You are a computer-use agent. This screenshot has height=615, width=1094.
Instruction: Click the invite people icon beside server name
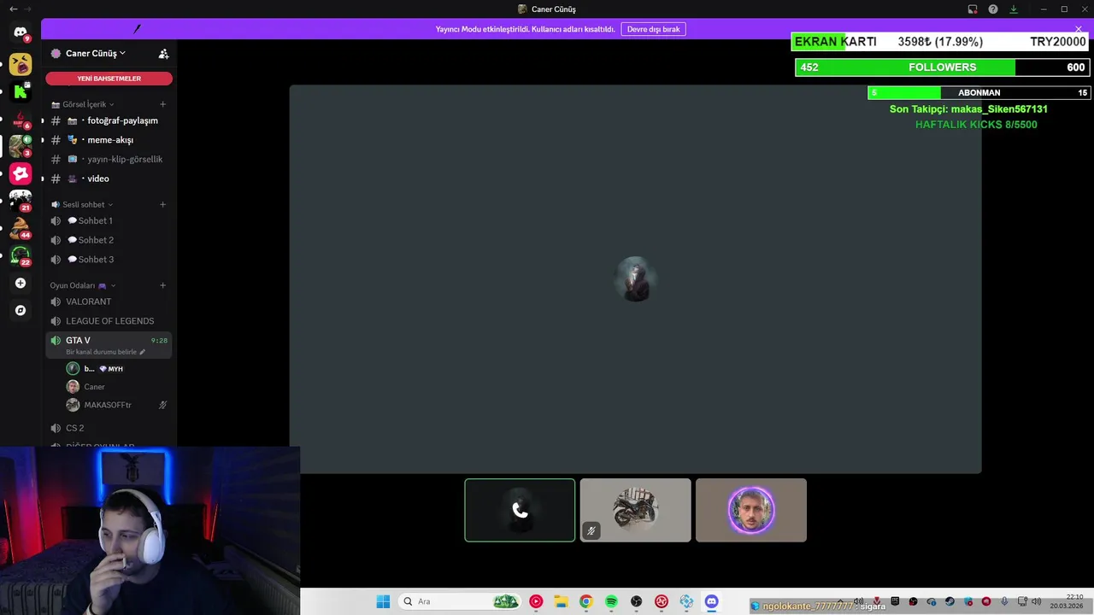click(163, 53)
